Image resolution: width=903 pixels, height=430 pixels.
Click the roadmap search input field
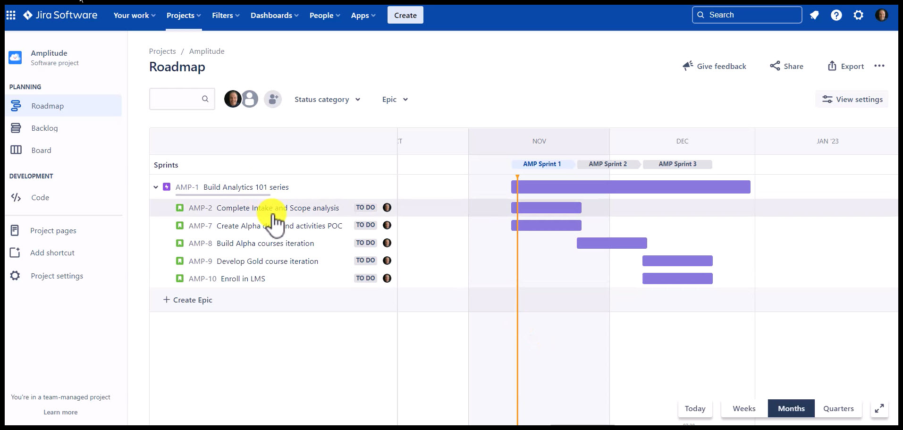click(x=176, y=99)
